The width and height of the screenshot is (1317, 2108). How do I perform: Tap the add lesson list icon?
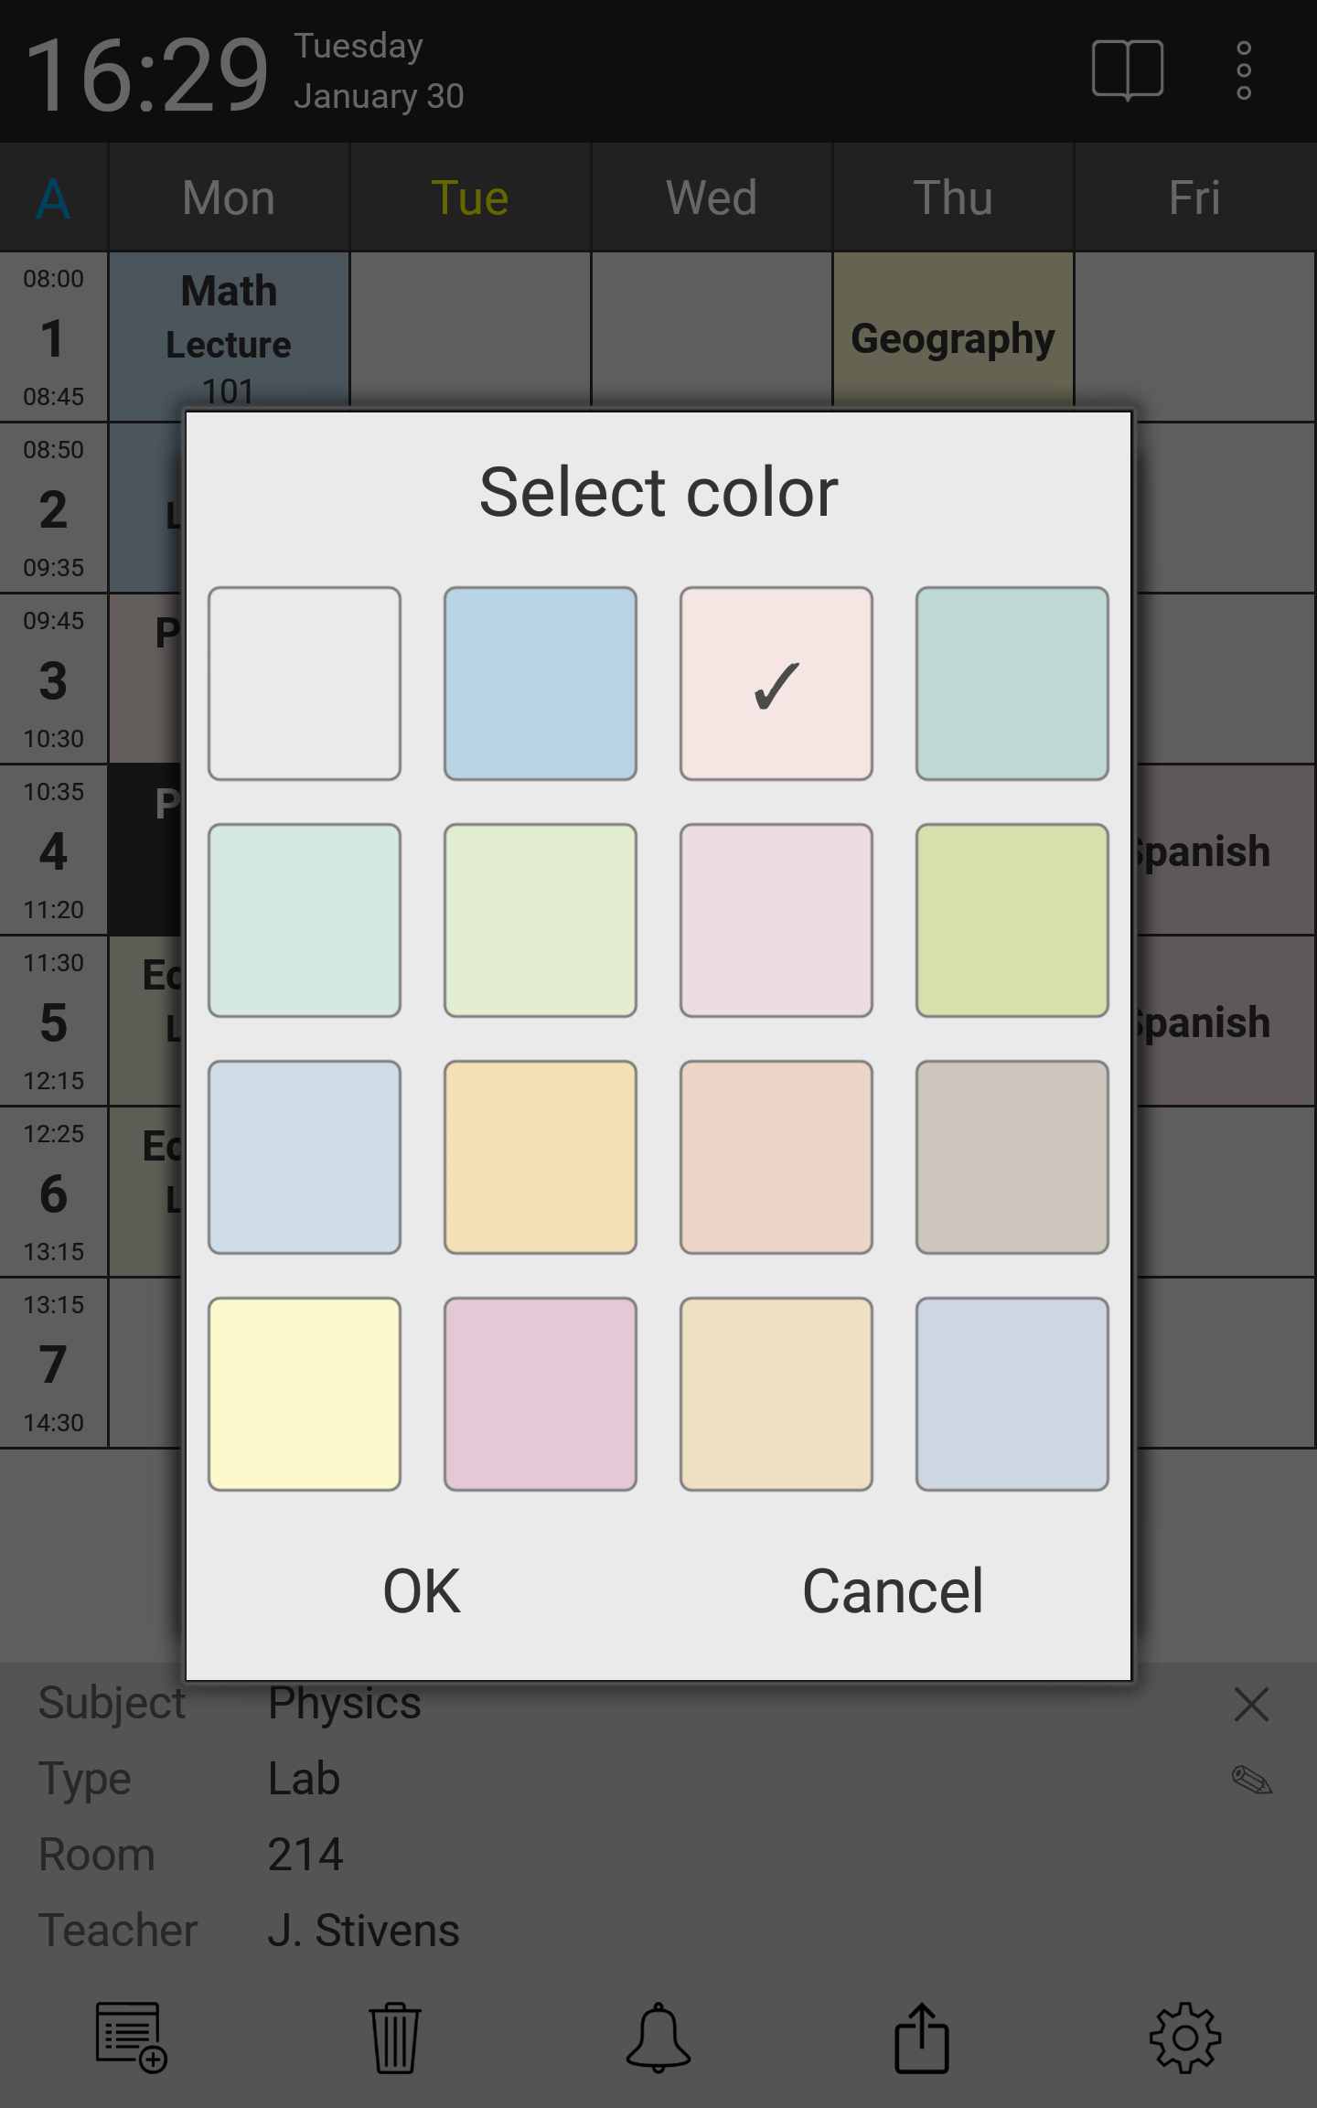[132, 2038]
